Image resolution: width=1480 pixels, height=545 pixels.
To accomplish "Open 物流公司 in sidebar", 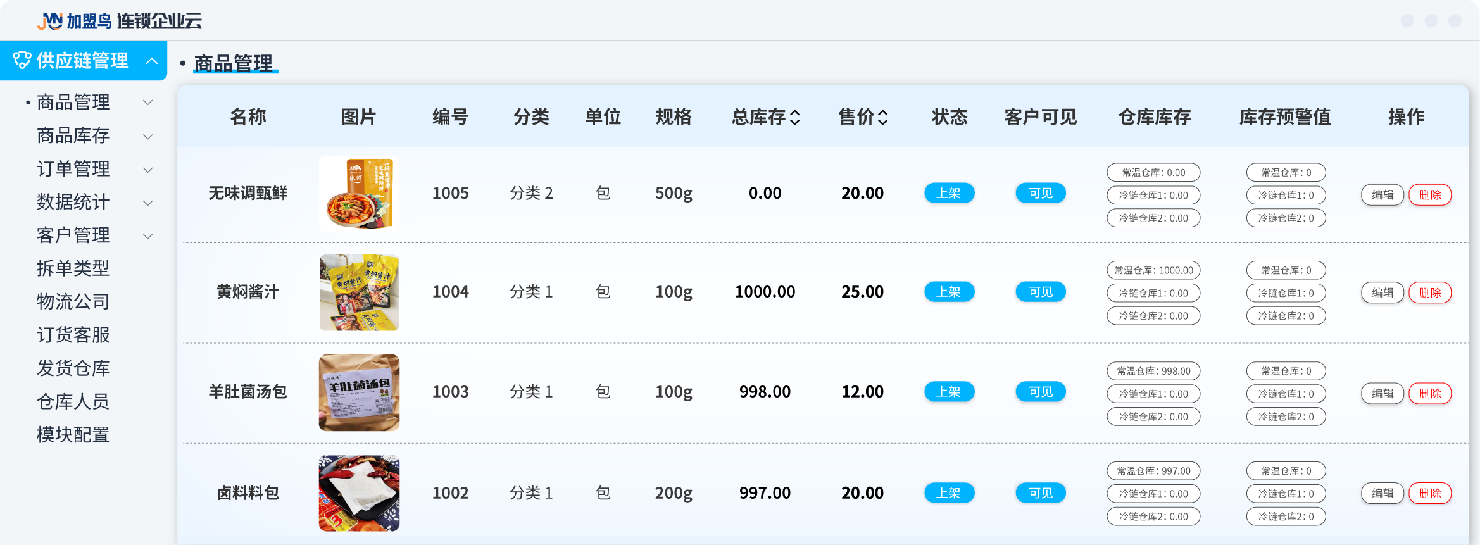I will click(73, 301).
